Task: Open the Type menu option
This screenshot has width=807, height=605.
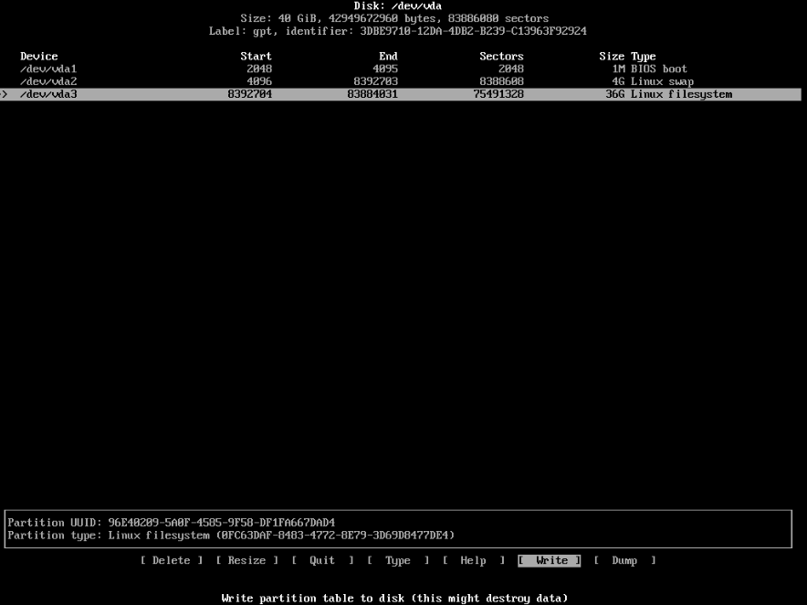Action: click(398, 560)
